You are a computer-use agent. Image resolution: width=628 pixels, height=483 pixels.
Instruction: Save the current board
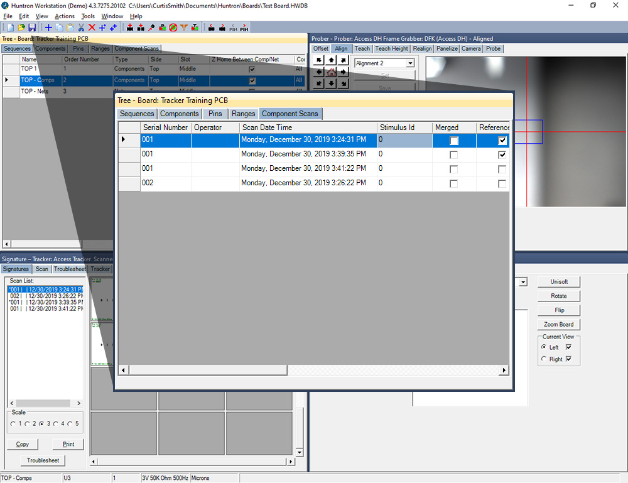pos(32,27)
